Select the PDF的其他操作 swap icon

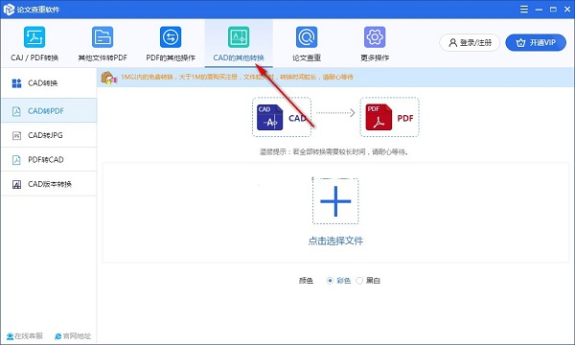coord(171,37)
